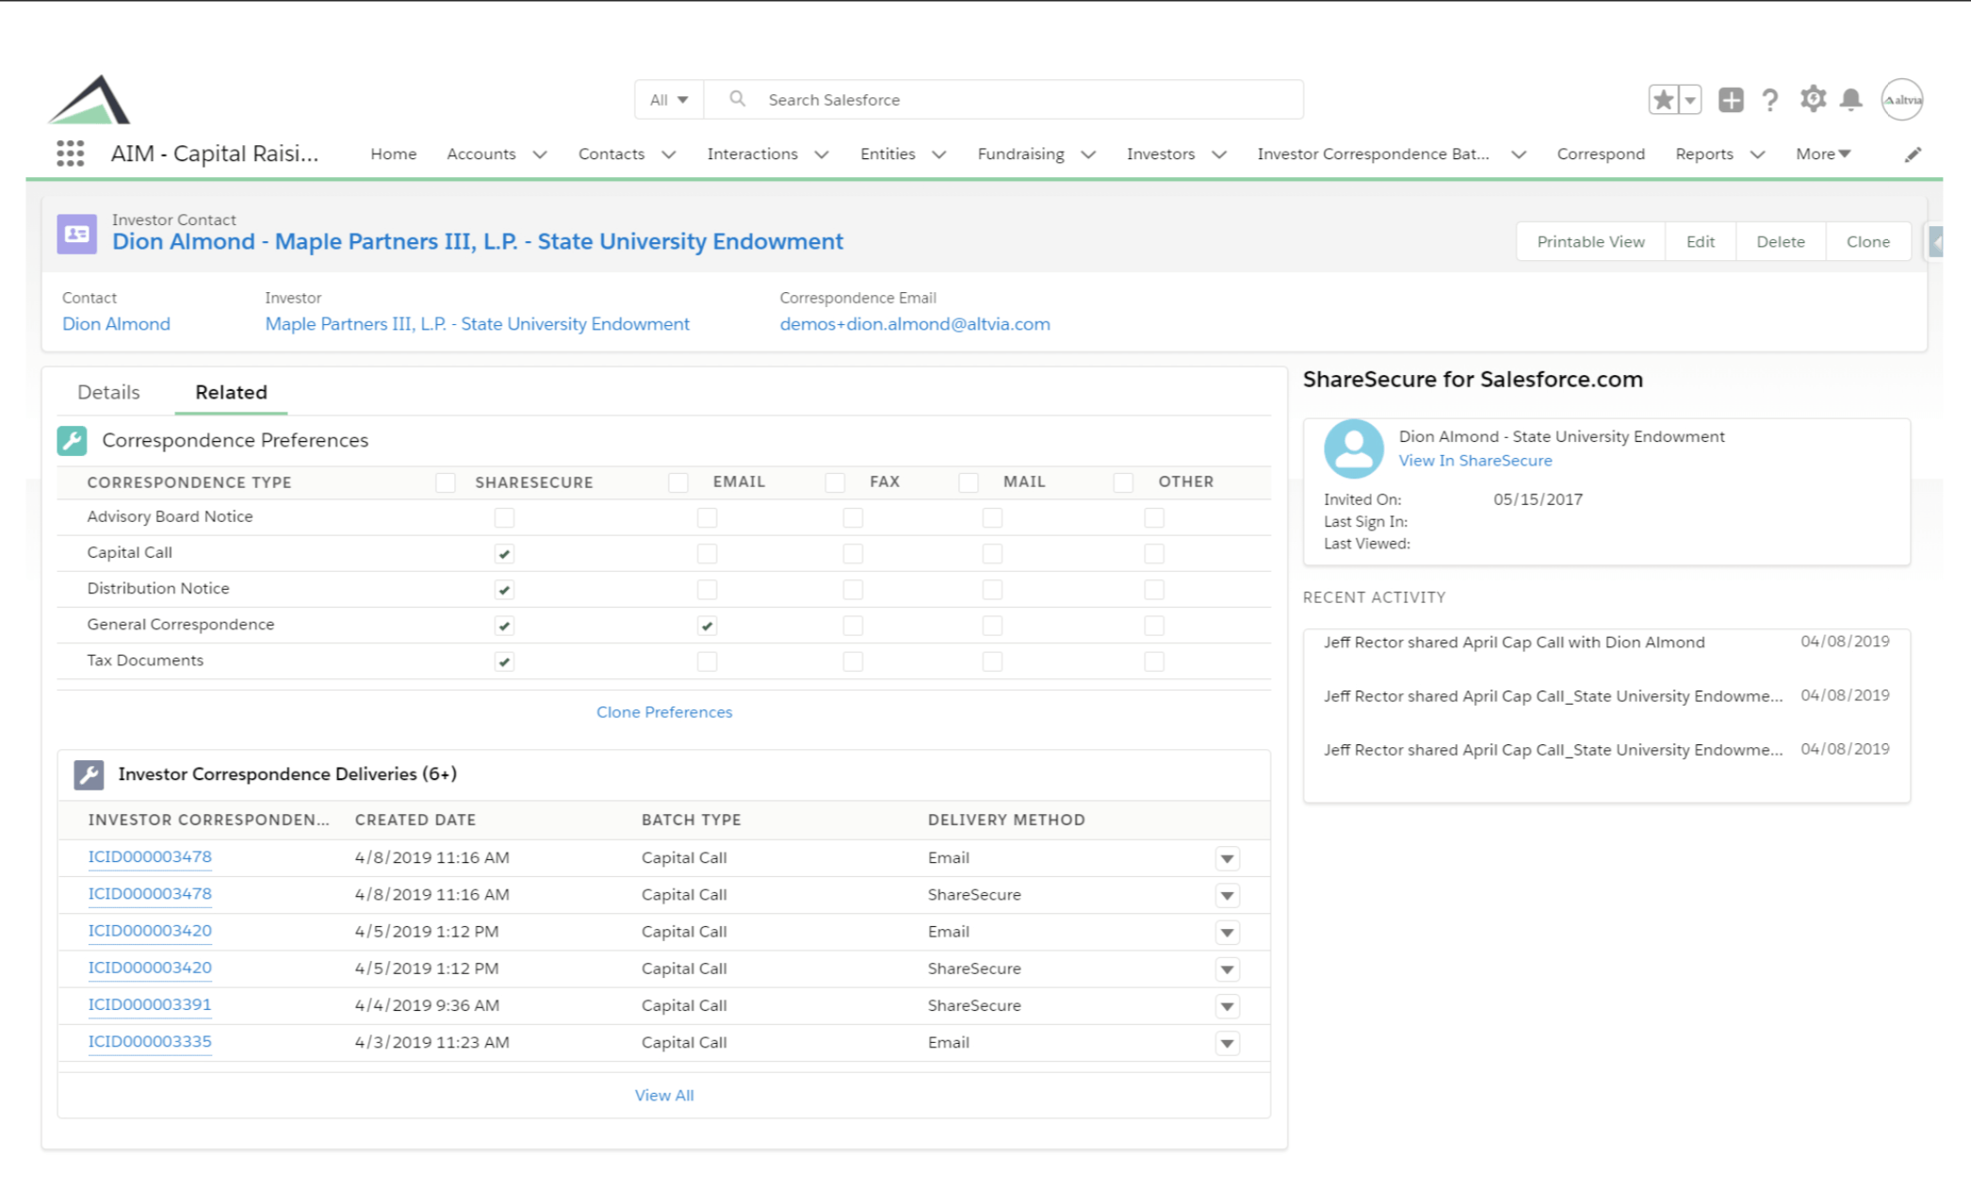This screenshot has height=1187, width=1971.
Task: Open the Notifications bell icon
Action: [1850, 99]
